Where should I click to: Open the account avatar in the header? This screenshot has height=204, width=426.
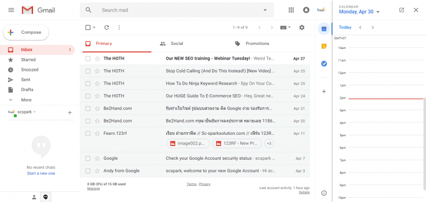(x=322, y=10)
